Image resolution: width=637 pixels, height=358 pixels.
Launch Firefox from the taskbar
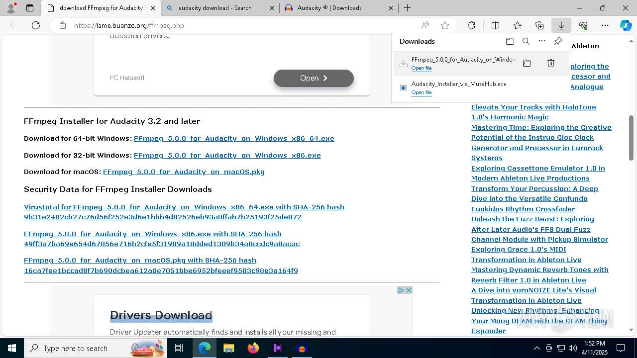click(253, 348)
